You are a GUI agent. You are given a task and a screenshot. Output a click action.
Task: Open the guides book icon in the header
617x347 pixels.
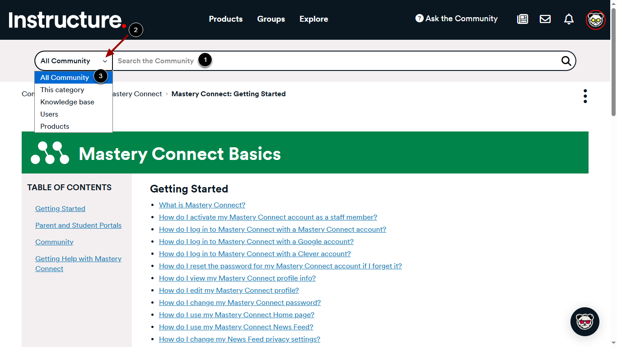tap(522, 19)
